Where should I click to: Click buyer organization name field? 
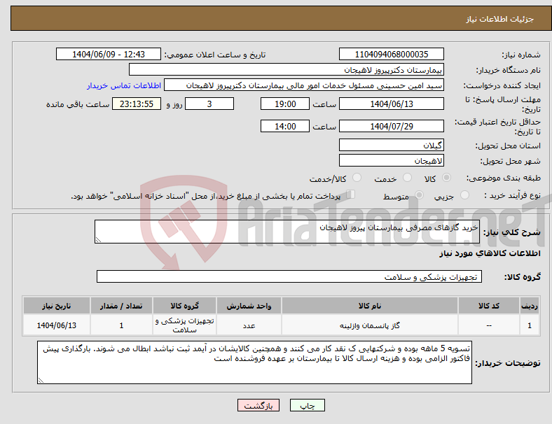(287, 69)
